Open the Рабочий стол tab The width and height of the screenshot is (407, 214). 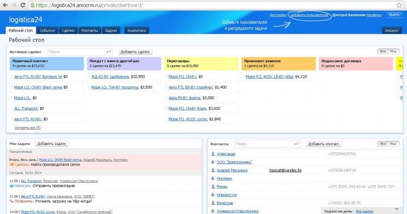(x=21, y=31)
